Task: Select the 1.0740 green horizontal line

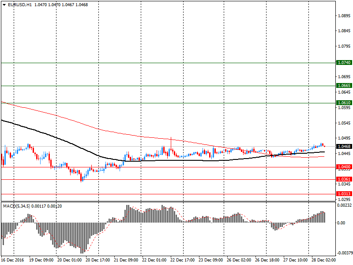Action: [x=169, y=63]
